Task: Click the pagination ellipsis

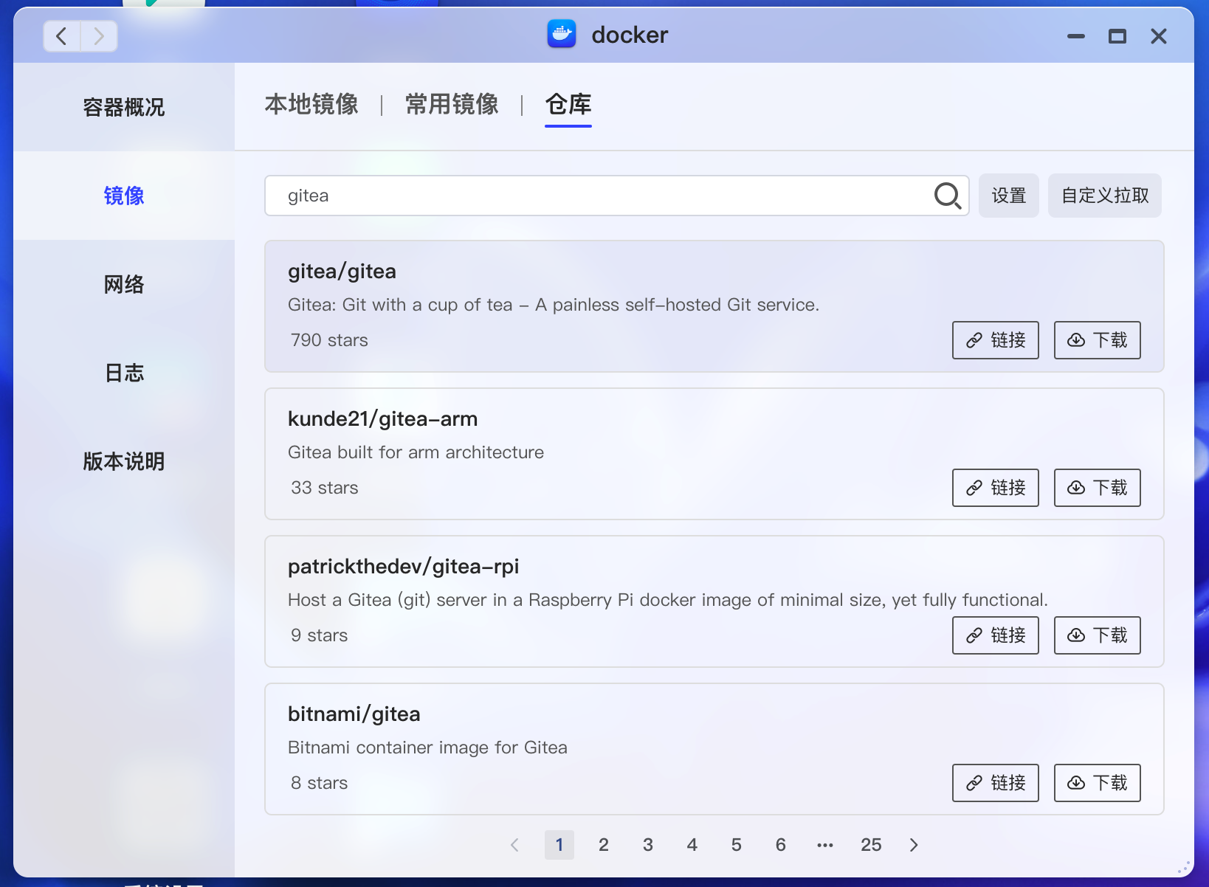Action: click(x=825, y=845)
